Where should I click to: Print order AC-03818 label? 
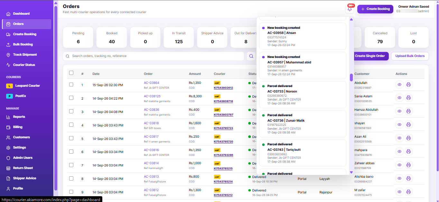click(408, 125)
